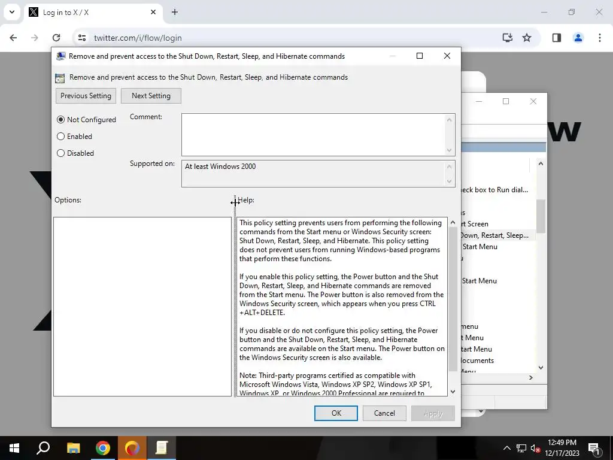Click the 'locuments' row in background window

point(477,361)
